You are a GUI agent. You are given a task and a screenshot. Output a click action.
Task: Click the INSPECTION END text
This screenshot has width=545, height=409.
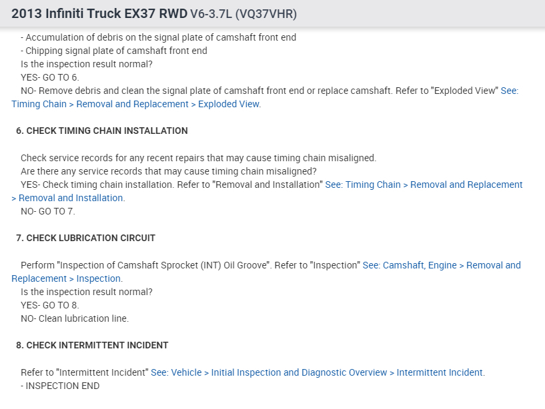click(x=62, y=386)
